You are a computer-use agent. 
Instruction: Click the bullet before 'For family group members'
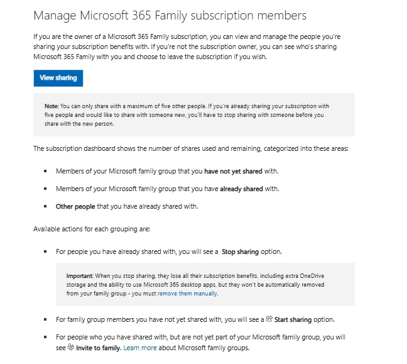(45, 319)
